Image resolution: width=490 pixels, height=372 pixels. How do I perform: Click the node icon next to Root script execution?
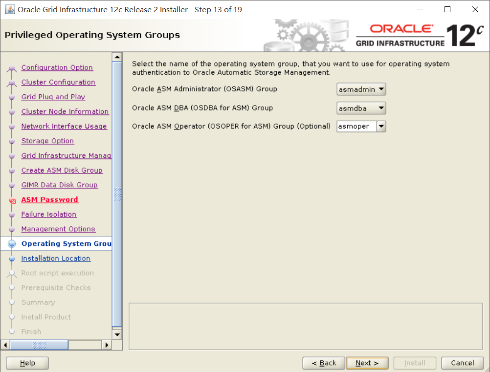tap(13, 273)
